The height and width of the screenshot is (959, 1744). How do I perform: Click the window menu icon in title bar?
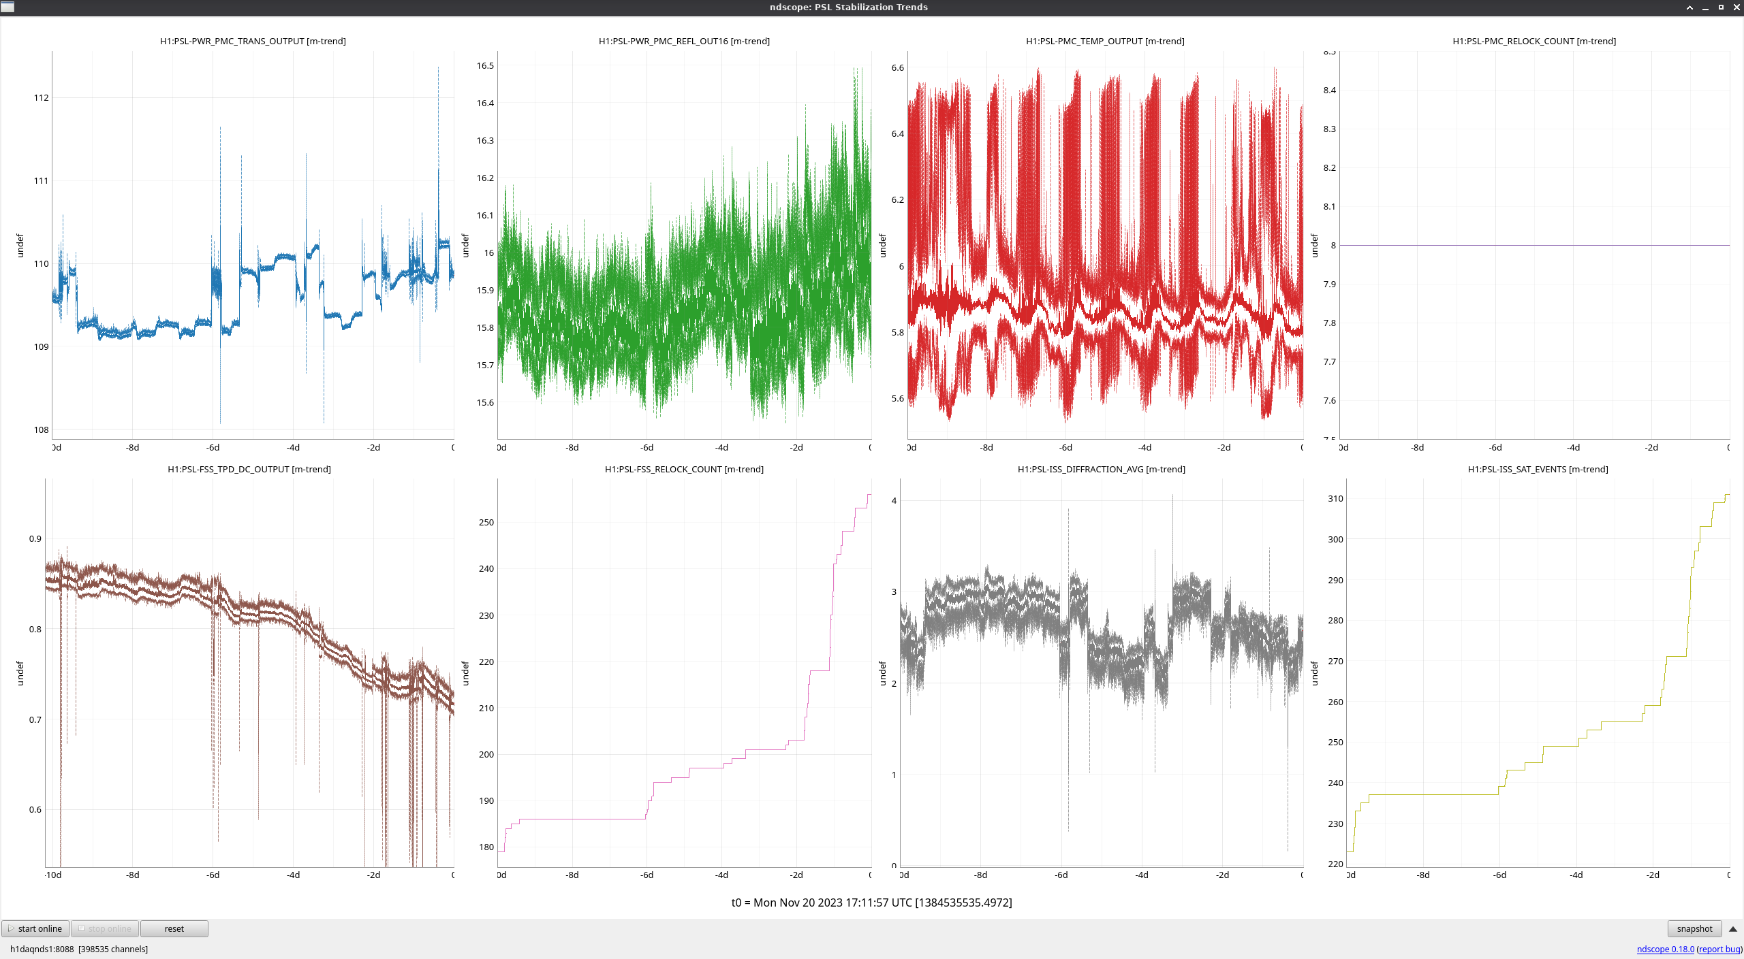(7, 7)
